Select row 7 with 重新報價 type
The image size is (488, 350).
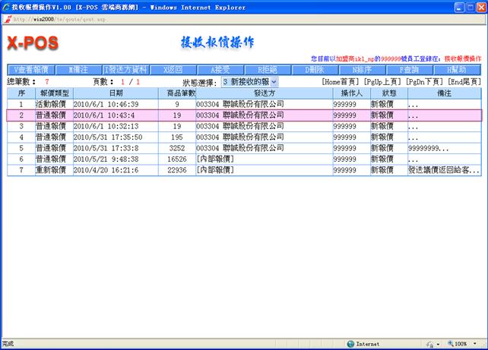(53, 171)
